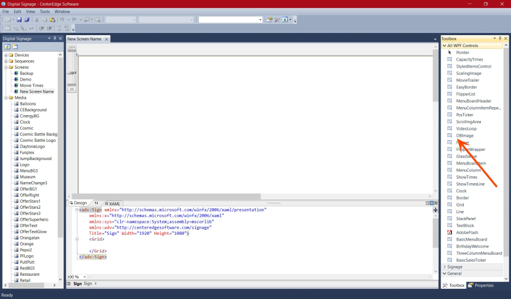
Task: Click the designer zoom slider handle
Action: tap(72, 73)
